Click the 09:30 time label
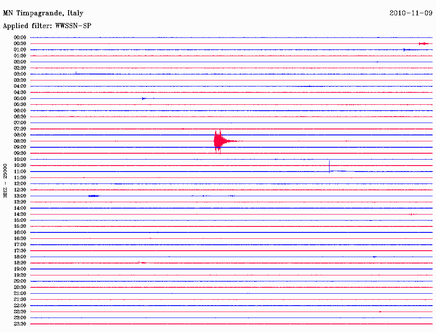Image resolution: width=436 pixels, height=332 pixels. click(20, 153)
